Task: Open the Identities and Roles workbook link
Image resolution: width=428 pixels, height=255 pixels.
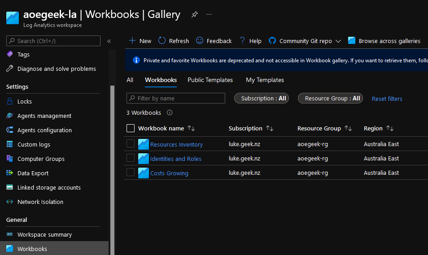Action: (x=175, y=159)
